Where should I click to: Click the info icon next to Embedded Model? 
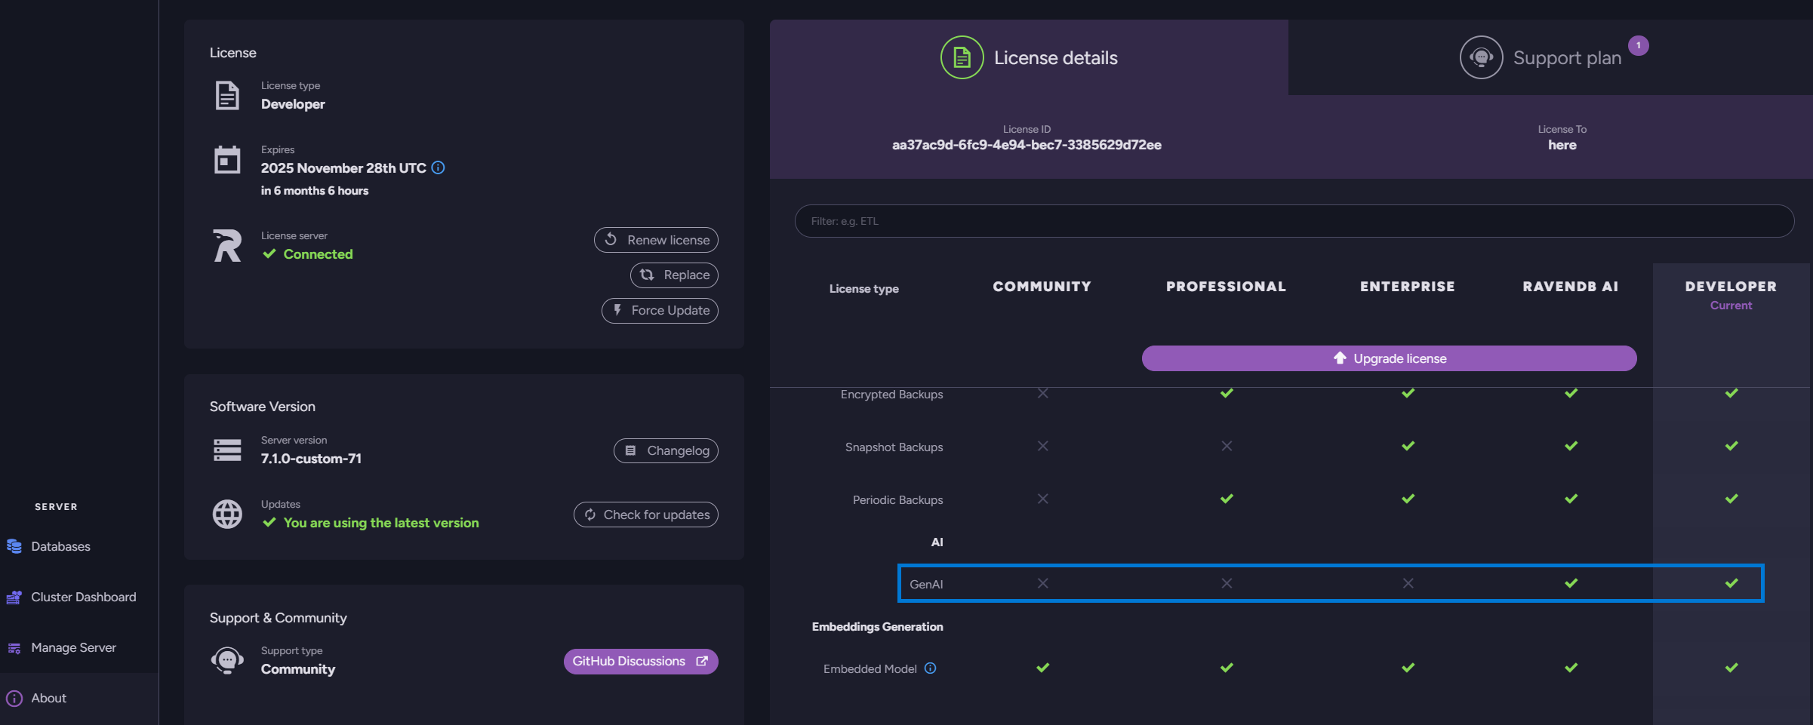930,668
